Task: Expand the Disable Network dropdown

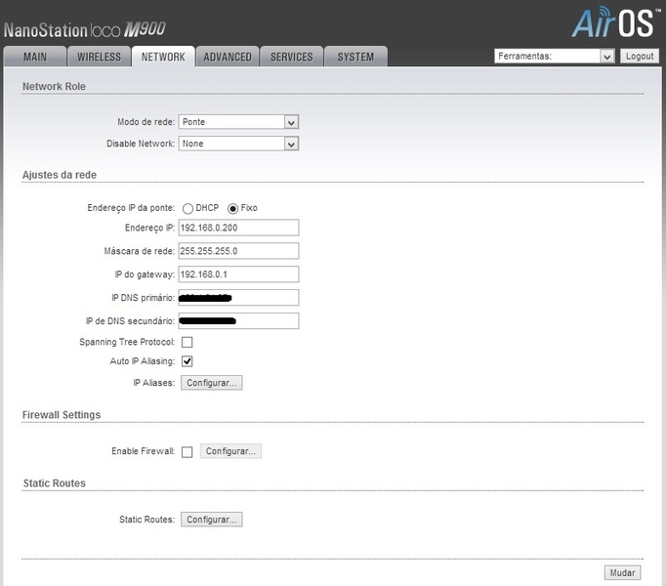Action: tap(238, 144)
